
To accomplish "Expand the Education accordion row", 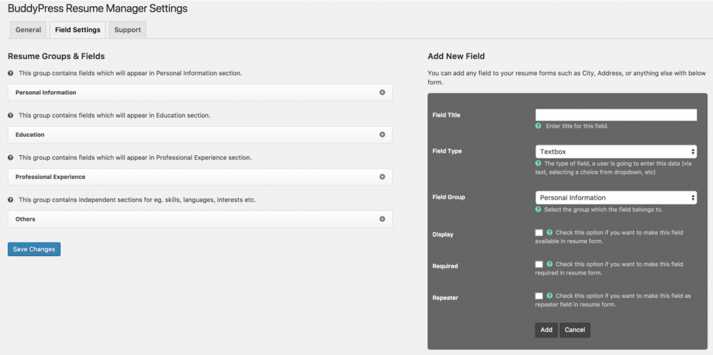I will coord(200,134).
